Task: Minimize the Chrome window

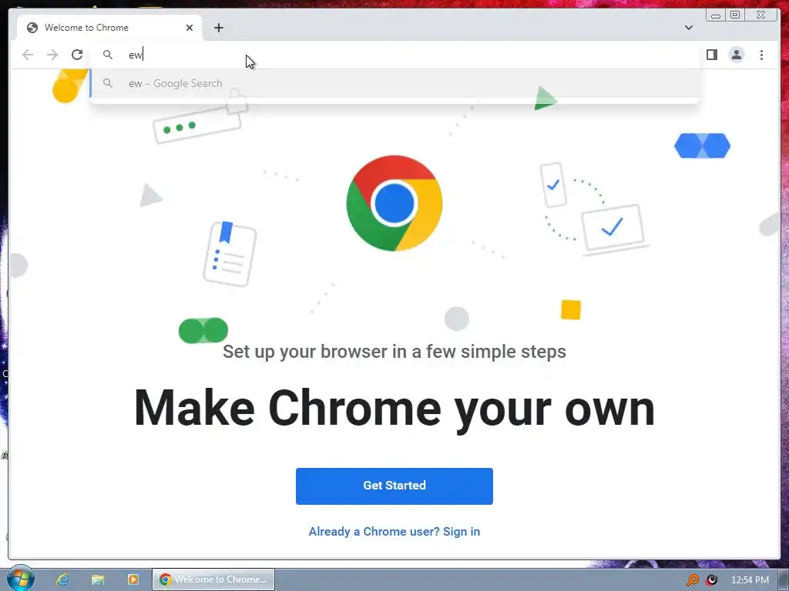Action: (716, 15)
